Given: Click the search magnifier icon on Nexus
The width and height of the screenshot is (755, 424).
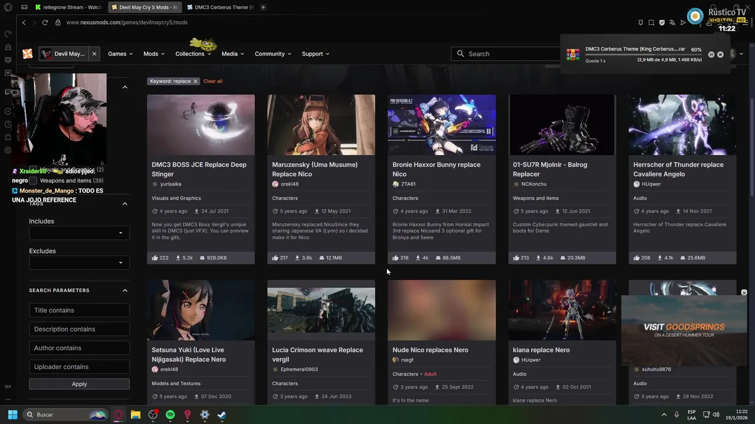Looking at the screenshot, I should pyautogui.click(x=461, y=54).
